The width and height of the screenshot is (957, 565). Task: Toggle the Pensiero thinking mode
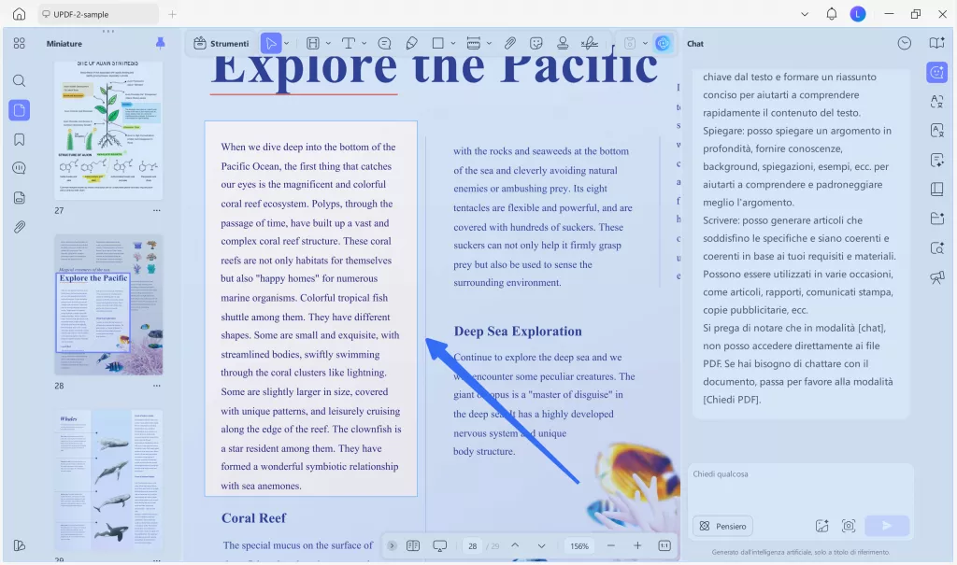[722, 526]
